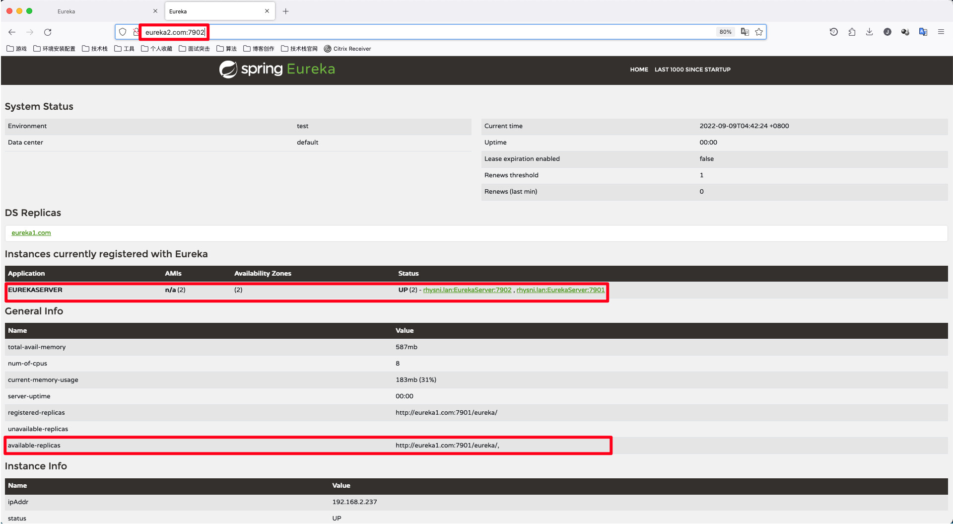This screenshot has width=953, height=524.
Task: Close the active Eureka tab
Action: 267,11
